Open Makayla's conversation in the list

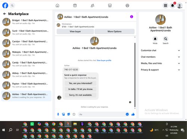(26, 53)
